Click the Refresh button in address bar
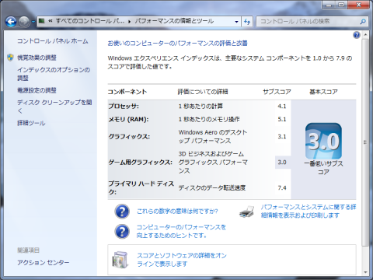The image size is (373, 280). [x=247, y=22]
